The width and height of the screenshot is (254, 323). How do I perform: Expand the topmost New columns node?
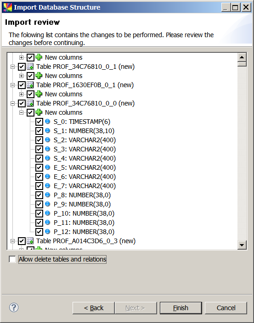click(x=22, y=57)
